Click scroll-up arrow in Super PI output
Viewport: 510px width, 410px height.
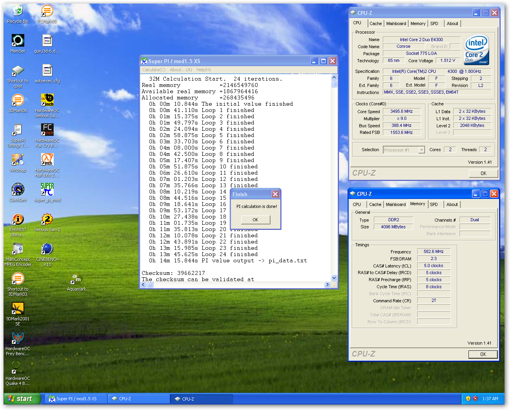[334, 78]
